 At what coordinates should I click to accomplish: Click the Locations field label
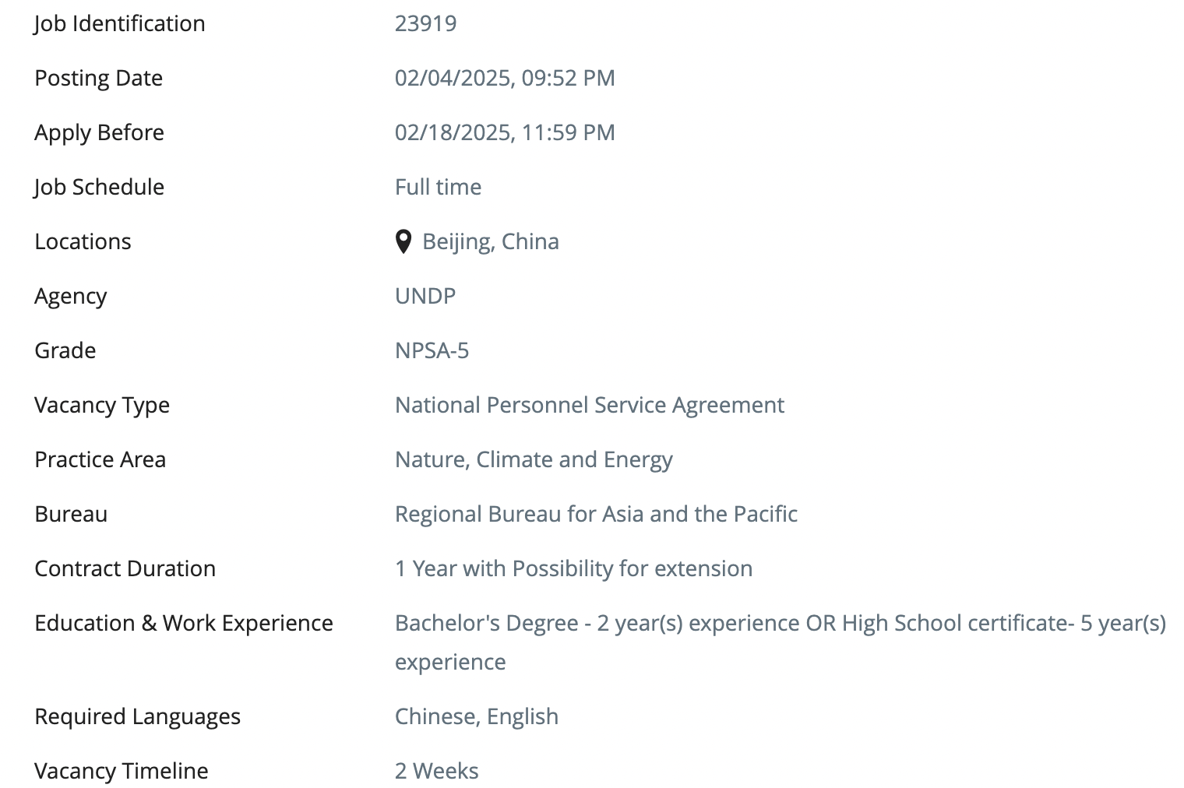pyautogui.click(x=83, y=241)
